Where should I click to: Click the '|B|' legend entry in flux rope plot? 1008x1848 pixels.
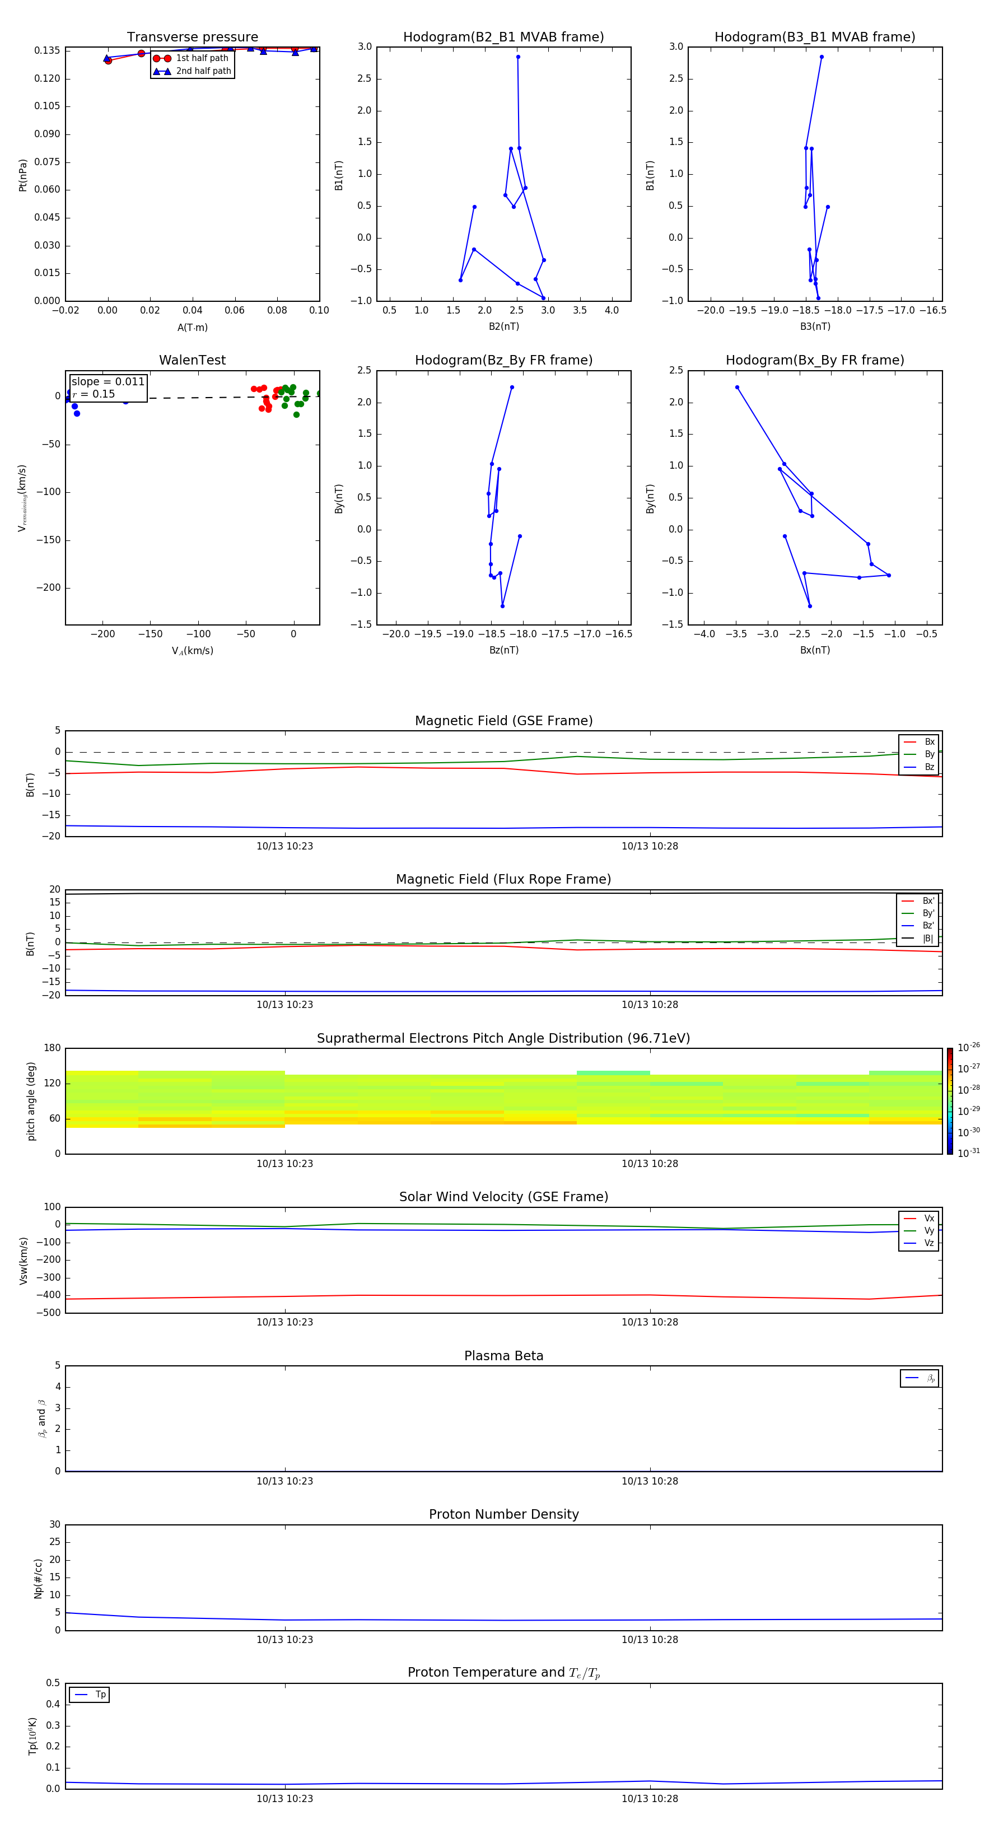point(918,939)
